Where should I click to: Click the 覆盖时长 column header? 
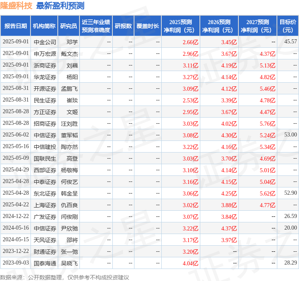147,26
